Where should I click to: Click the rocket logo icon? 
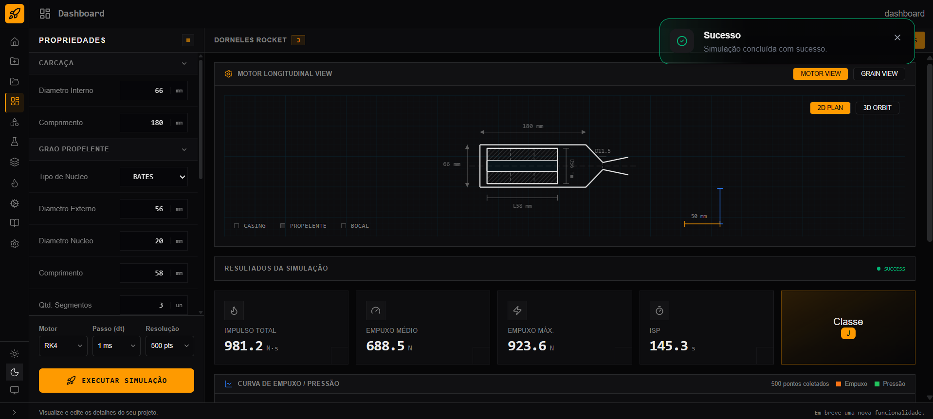tap(15, 14)
